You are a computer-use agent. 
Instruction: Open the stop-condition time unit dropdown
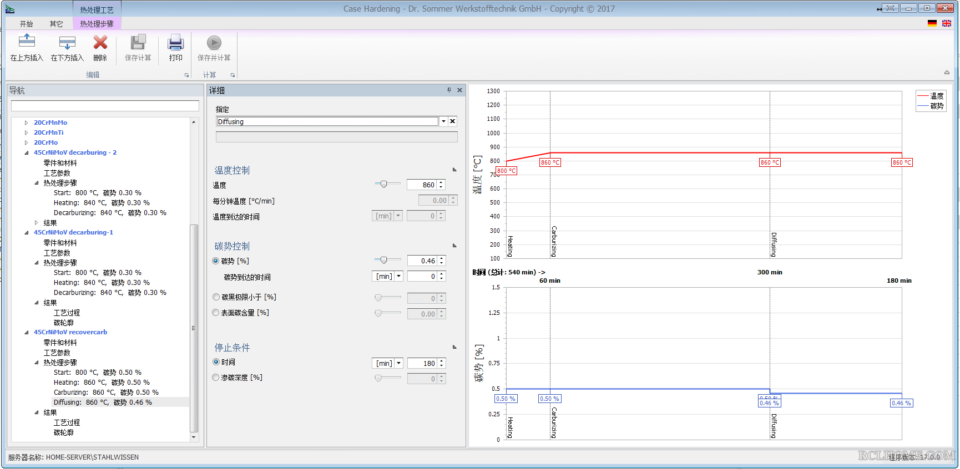pyautogui.click(x=398, y=363)
